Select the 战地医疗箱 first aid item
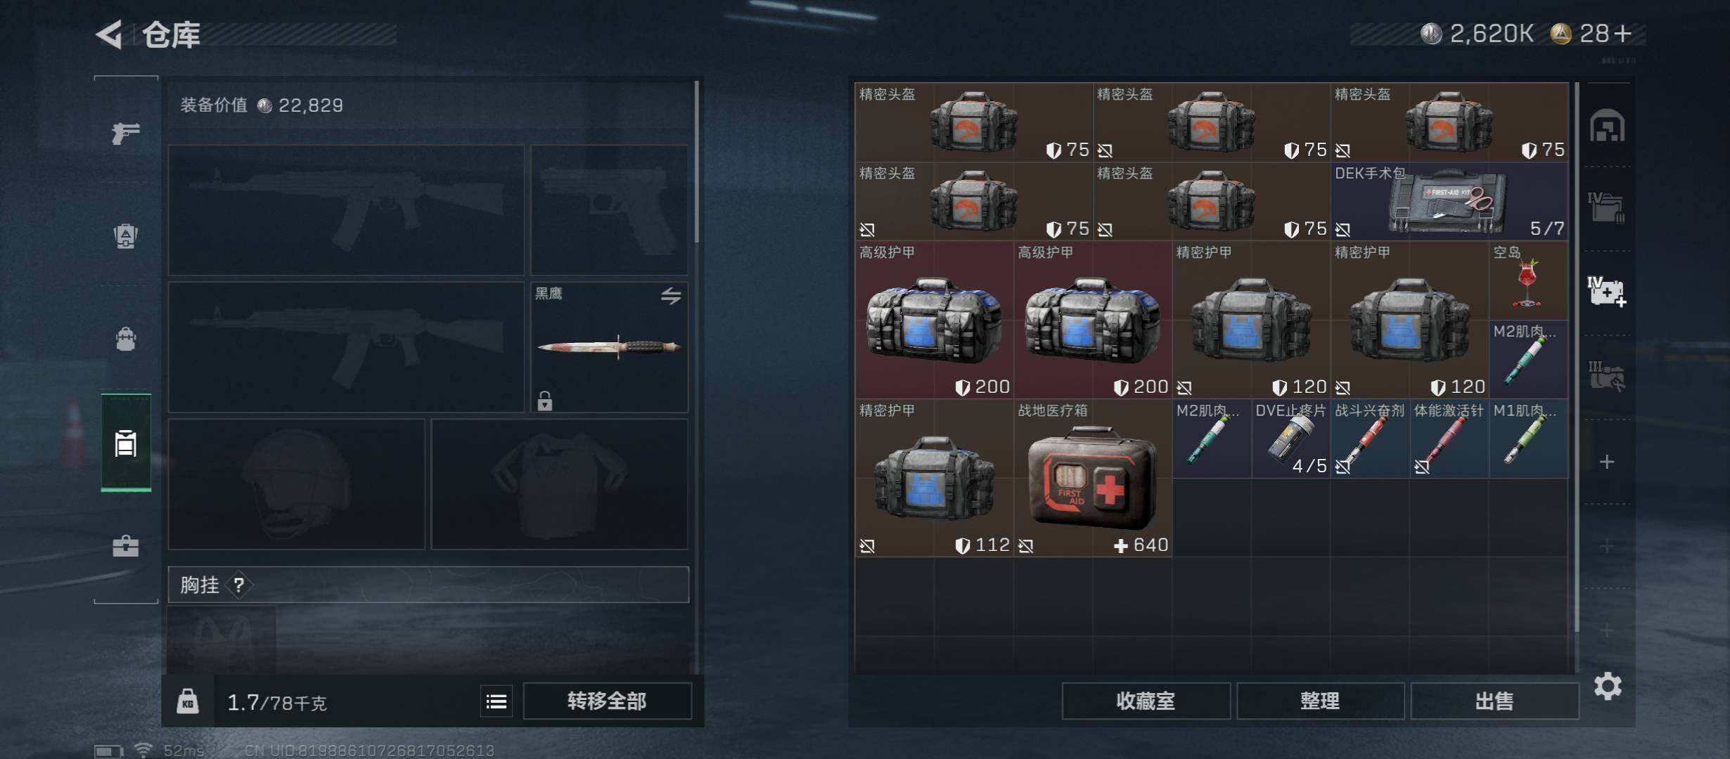Image resolution: width=1730 pixels, height=759 pixels. [1093, 479]
